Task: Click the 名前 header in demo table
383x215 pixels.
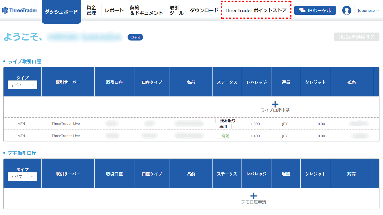Action: click(x=191, y=174)
